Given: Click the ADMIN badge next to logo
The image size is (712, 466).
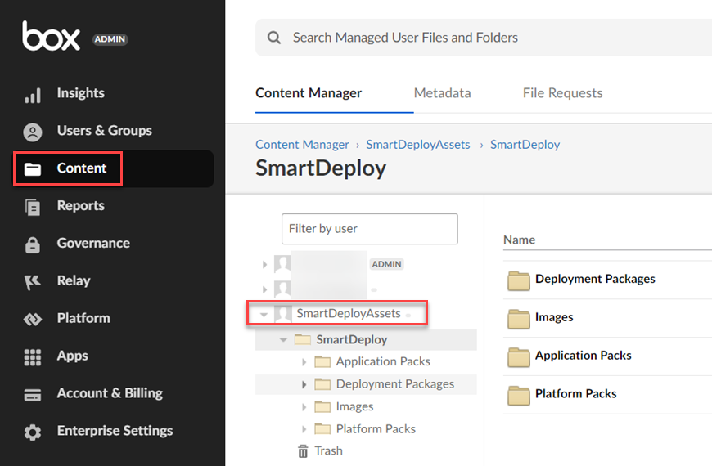Looking at the screenshot, I should (x=110, y=39).
